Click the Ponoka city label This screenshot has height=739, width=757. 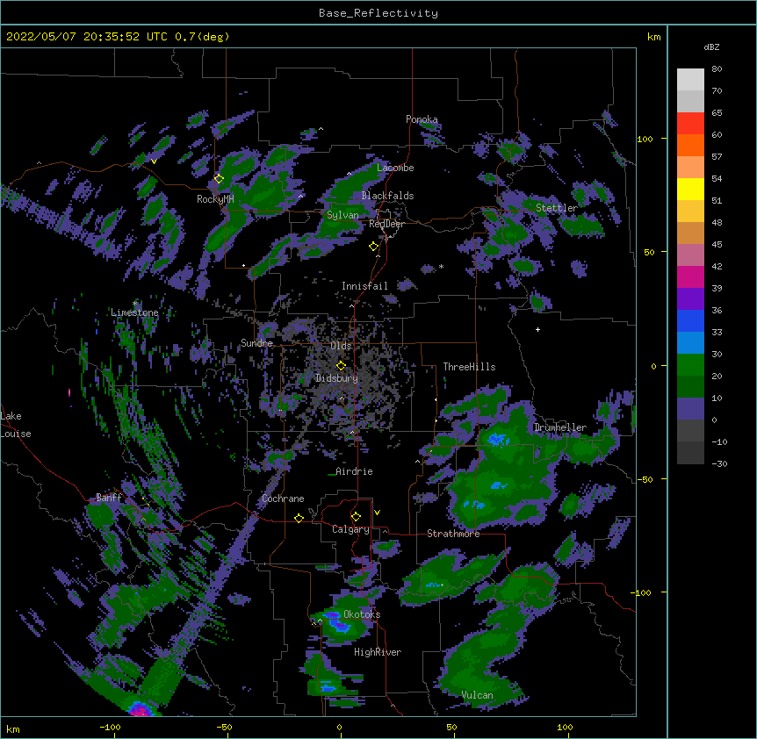pyautogui.click(x=422, y=119)
